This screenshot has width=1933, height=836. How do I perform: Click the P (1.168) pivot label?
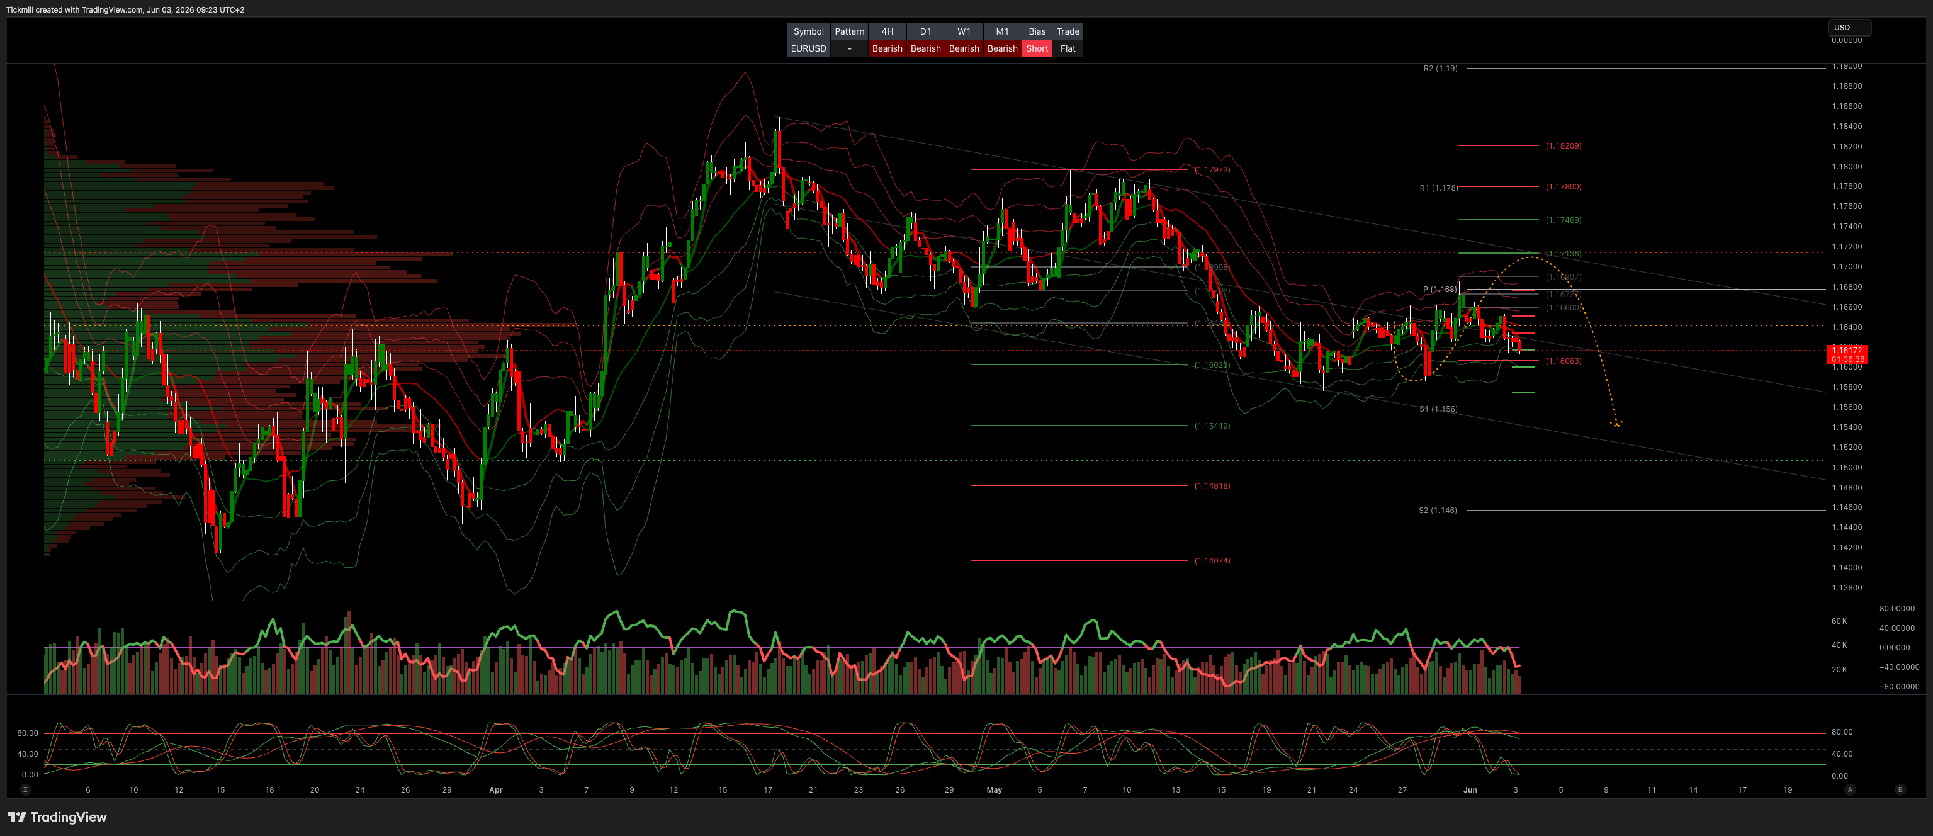click(1440, 290)
